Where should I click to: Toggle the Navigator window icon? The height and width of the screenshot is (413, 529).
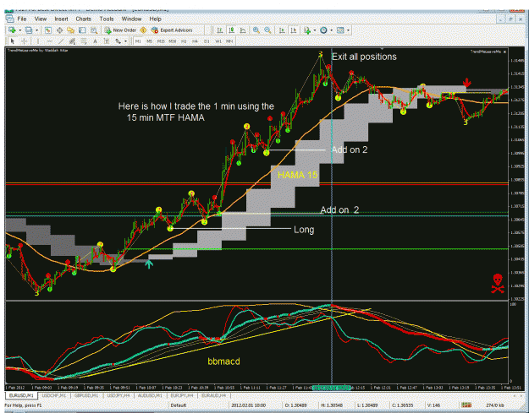click(x=70, y=30)
